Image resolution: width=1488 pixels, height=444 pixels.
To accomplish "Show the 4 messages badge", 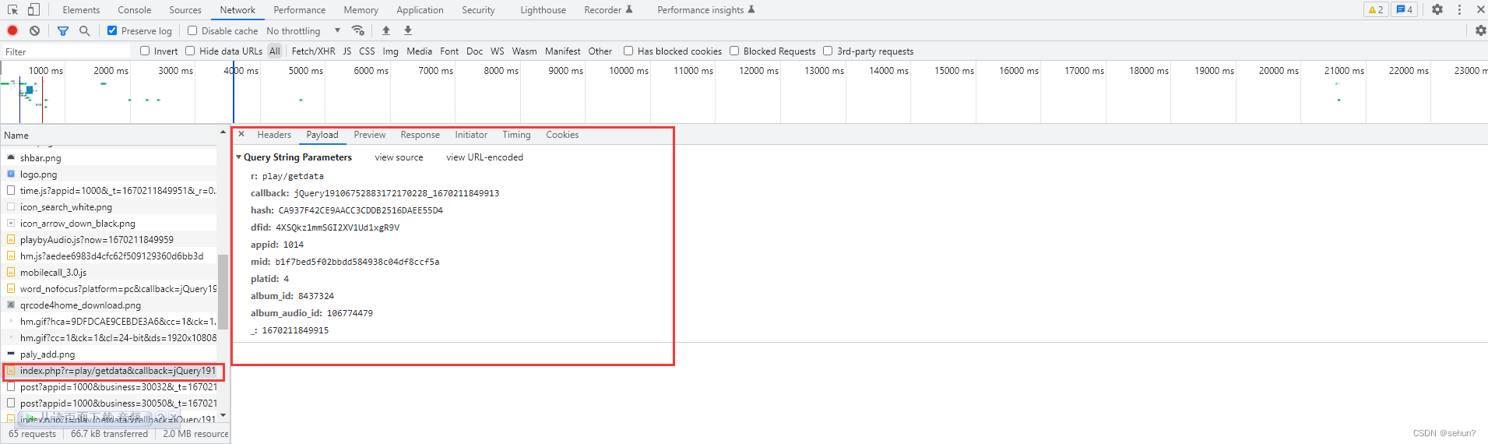I will 1404,9.
